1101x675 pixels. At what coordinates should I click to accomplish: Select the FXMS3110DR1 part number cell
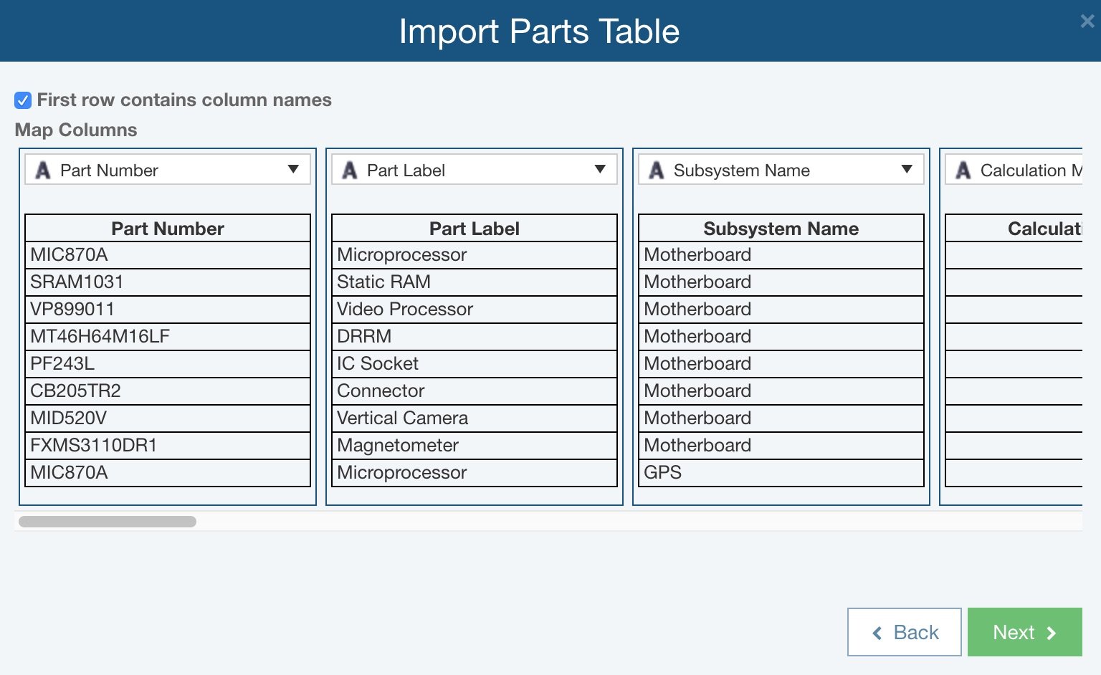[168, 446]
